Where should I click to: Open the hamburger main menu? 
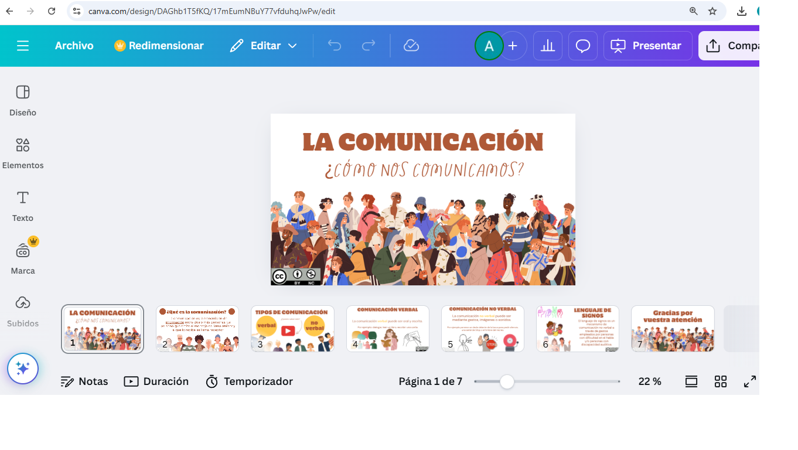(23, 46)
